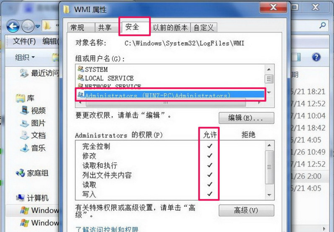Click the 编辑(E)... button
The width and height of the screenshot is (334, 232).
(246, 118)
